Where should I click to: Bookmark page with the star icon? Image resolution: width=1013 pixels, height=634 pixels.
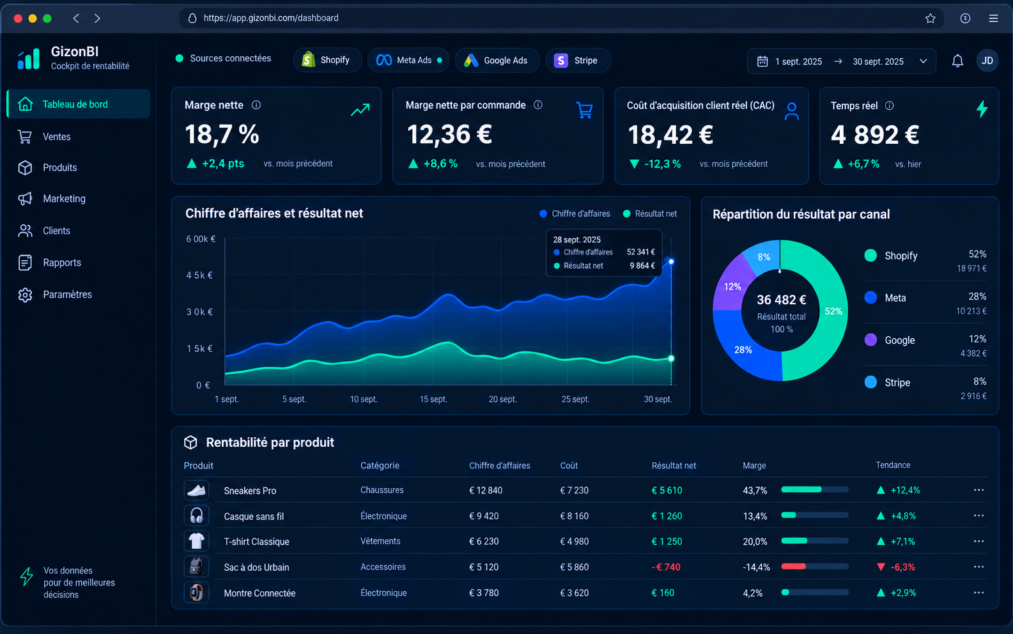click(x=931, y=19)
